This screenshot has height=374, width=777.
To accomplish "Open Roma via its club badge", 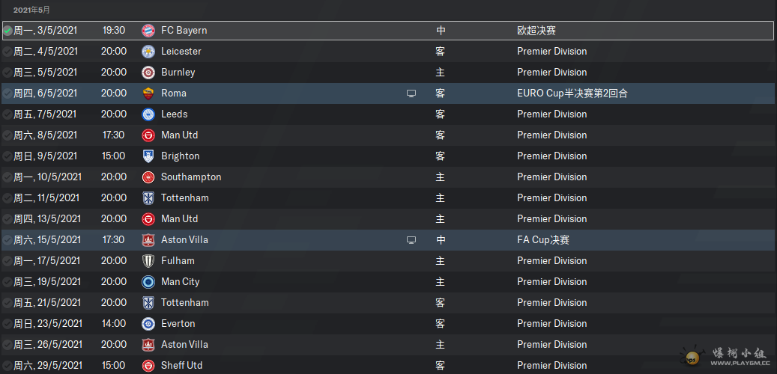I will tap(148, 93).
